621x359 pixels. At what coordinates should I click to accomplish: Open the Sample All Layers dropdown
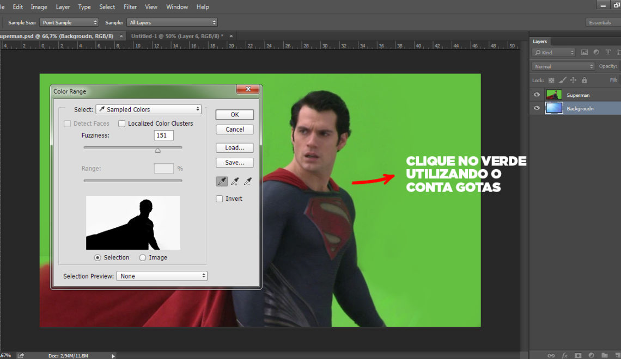pyautogui.click(x=172, y=22)
